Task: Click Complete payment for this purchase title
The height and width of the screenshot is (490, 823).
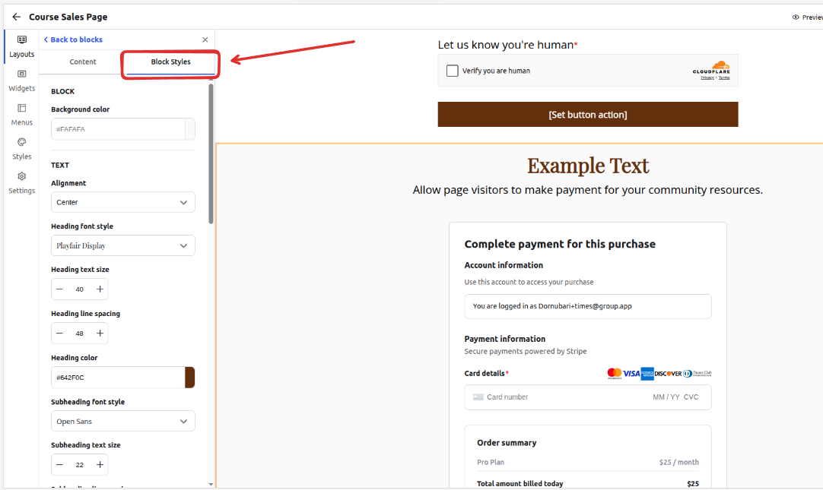Action: coord(560,244)
